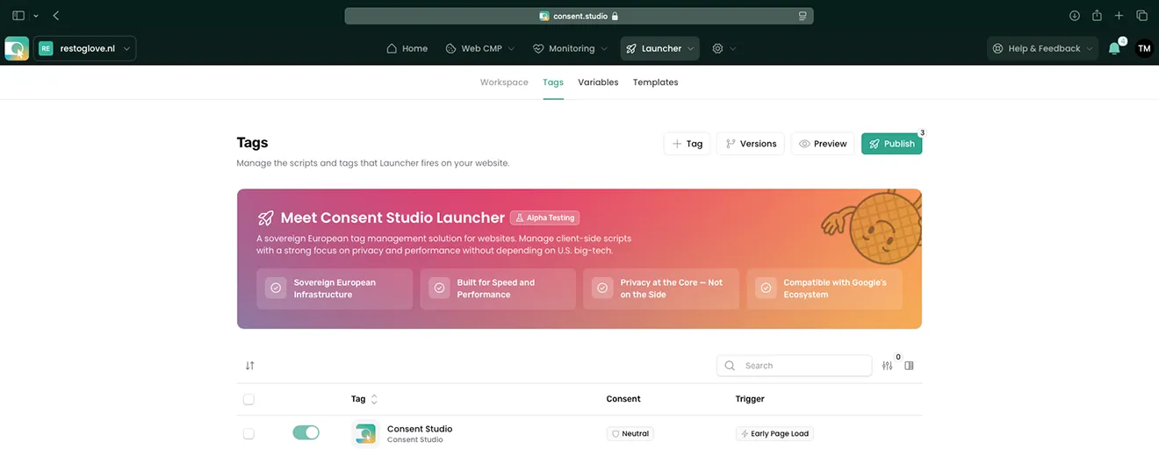The width and height of the screenshot is (1159, 449).
Task: Expand sidebar tab group chevron
Action: (36, 16)
